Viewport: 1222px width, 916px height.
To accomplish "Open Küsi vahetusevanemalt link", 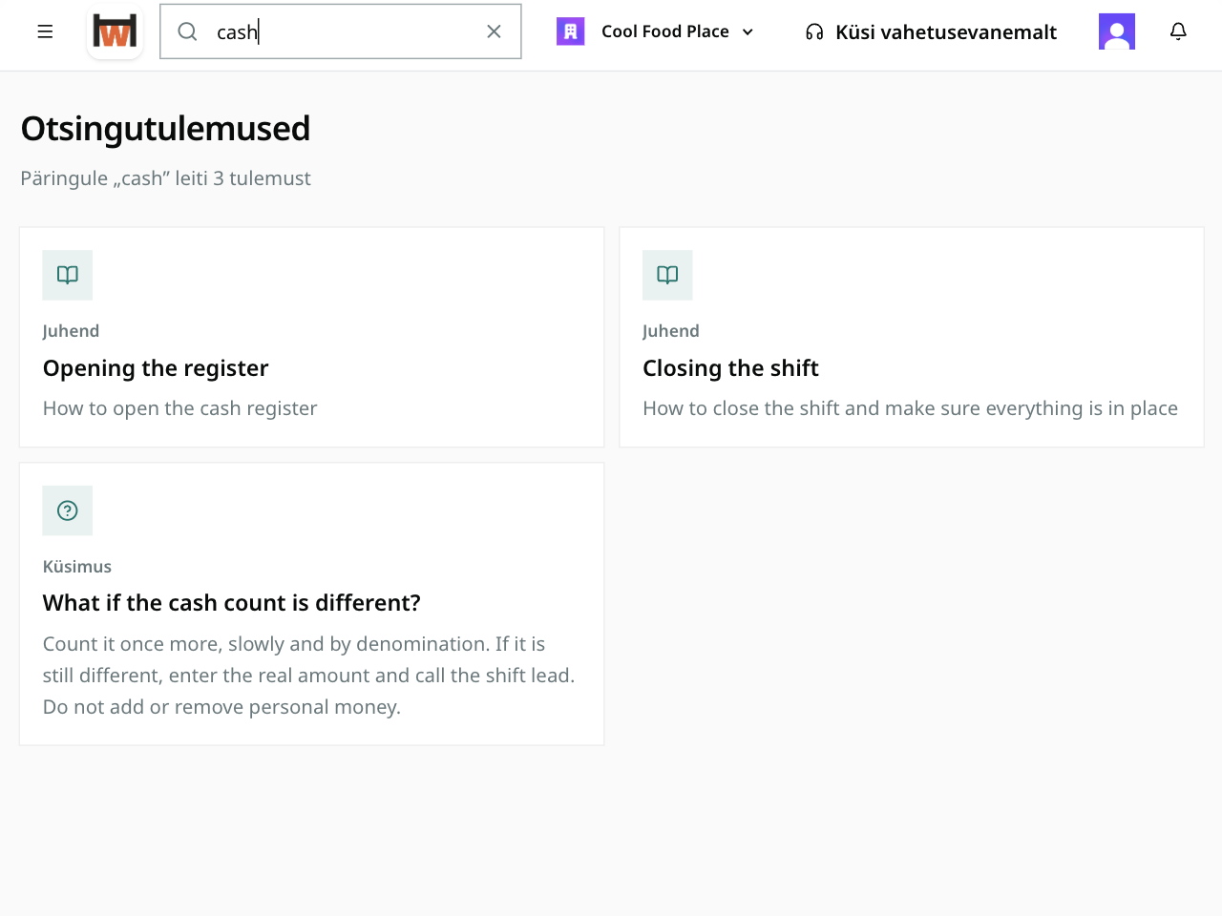I will pos(945,32).
